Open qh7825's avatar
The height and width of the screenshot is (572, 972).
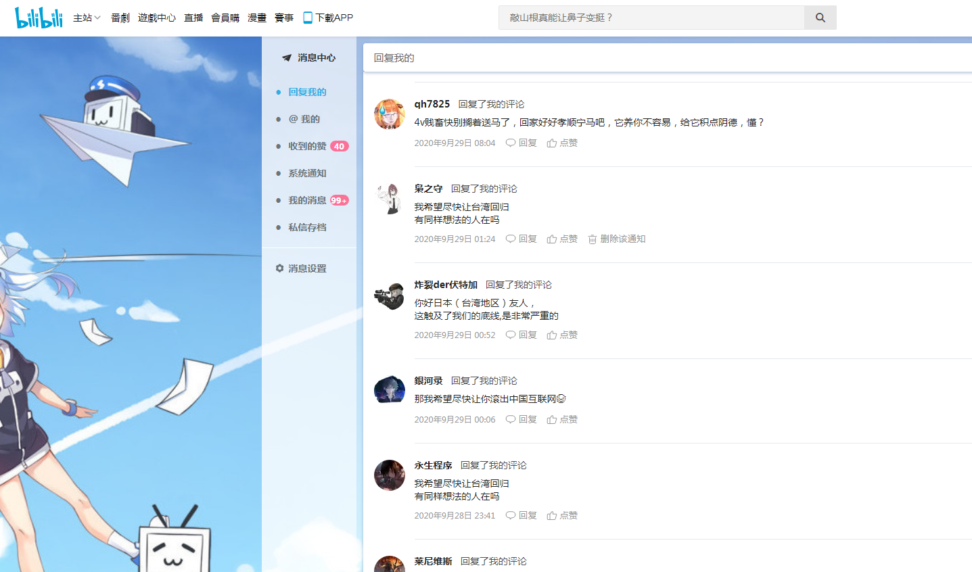pos(390,114)
